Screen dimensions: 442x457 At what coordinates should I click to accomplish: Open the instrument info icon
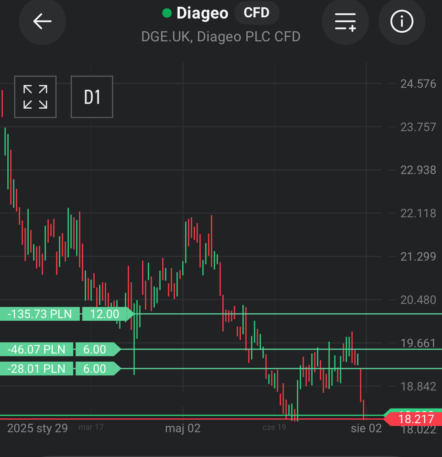click(402, 21)
